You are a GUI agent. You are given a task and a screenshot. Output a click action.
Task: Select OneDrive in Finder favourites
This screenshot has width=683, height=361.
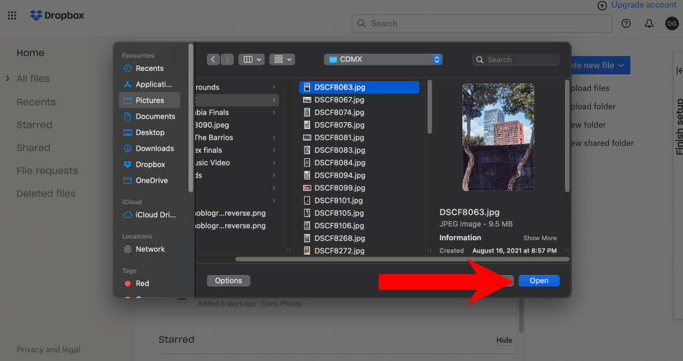click(x=150, y=180)
